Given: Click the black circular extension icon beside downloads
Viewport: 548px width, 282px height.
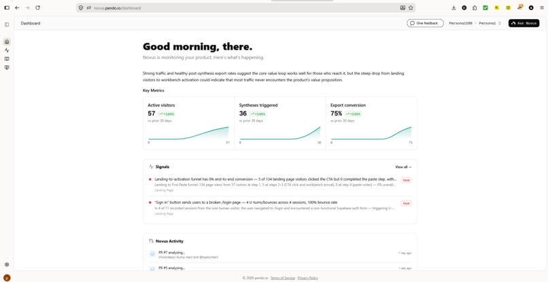Looking at the screenshot, I should click(x=464, y=7).
